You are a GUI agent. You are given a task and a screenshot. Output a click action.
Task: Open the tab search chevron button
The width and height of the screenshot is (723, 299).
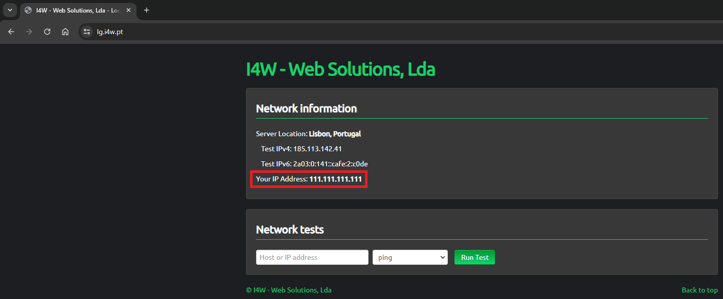click(x=10, y=10)
